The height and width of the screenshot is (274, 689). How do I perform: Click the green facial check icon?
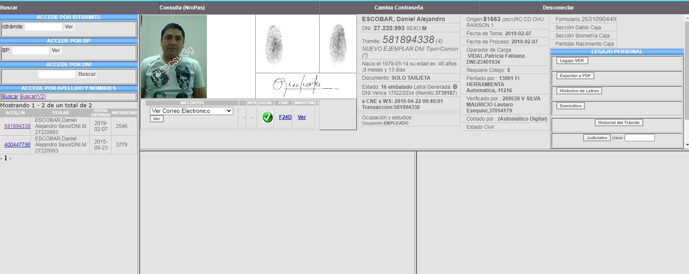tap(267, 117)
